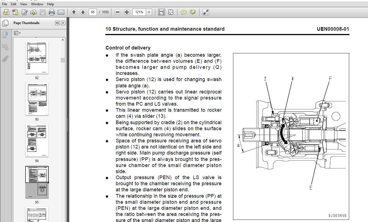Open the Window menu
The image size is (368, 222).
pyautogui.click(x=37, y=4)
